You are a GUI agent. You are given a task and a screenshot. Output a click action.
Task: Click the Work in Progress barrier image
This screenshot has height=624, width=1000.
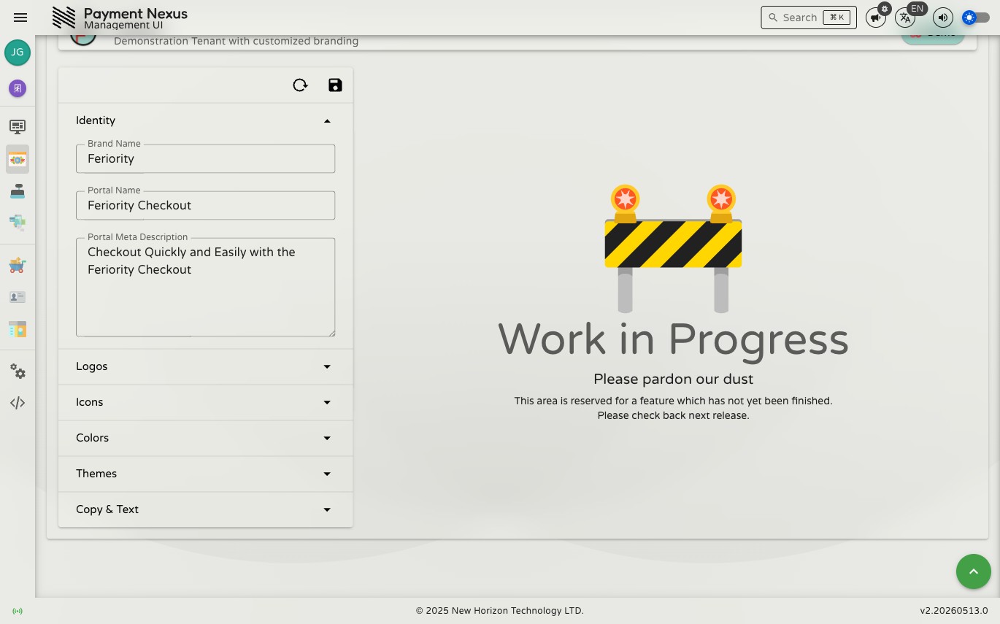tap(673, 248)
